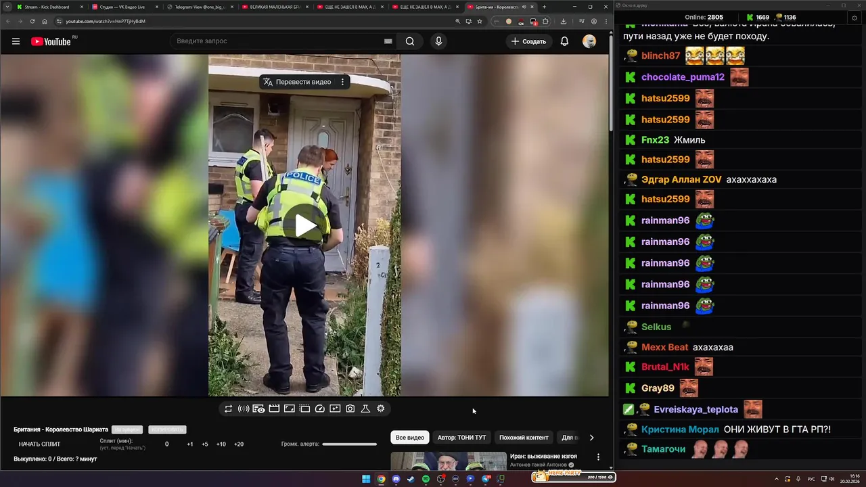
Task: Click the YouTube search magnifier button
Action: click(x=410, y=41)
